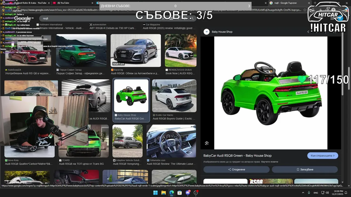Click 'Audi RSQ8 Quattro*Carbon*Matrix' caption
This screenshot has width=351, height=197.
pyautogui.click(x=29, y=164)
